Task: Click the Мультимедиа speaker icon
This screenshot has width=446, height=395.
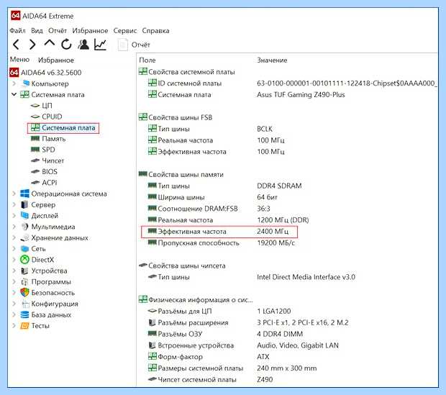Action: (x=24, y=227)
